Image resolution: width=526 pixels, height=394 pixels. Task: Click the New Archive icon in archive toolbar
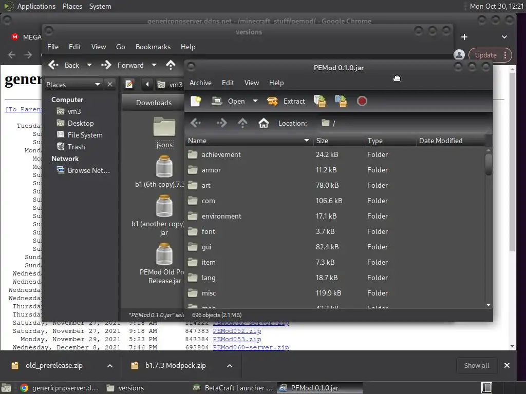pyautogui.click(x=196, y=101)
